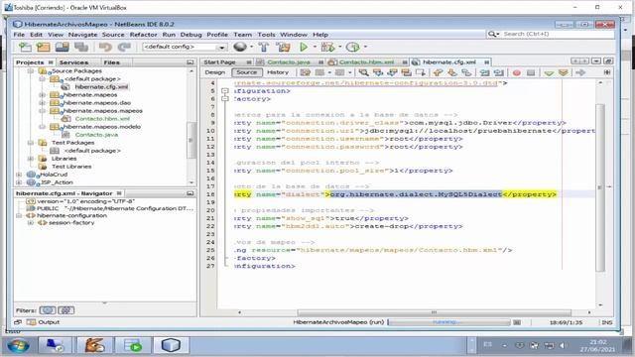Open the Contacto.hbm.xml editor tab

click(366, 61)
